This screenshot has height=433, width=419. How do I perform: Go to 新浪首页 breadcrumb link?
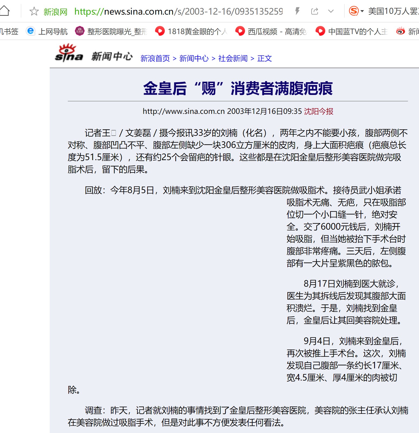point(155,58)
